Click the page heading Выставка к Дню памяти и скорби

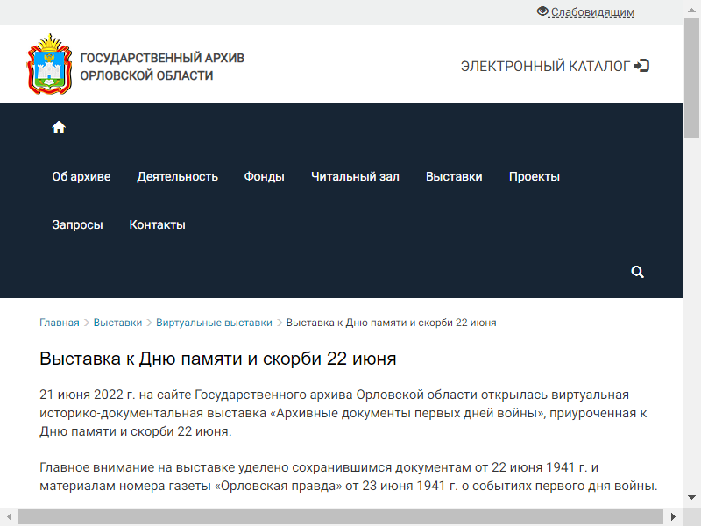pos(217,359)
